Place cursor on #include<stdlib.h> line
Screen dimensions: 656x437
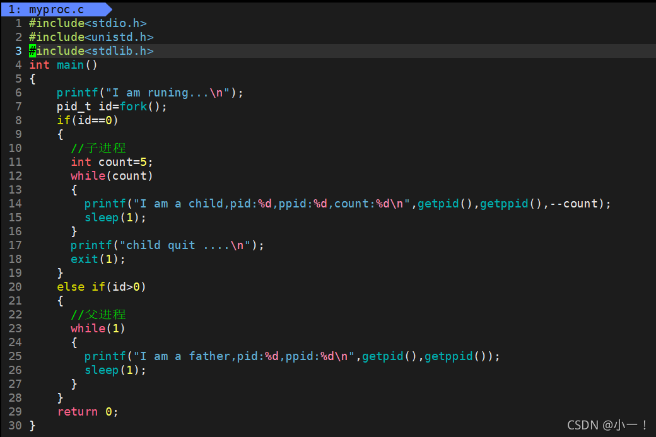(x=91, y=51)
